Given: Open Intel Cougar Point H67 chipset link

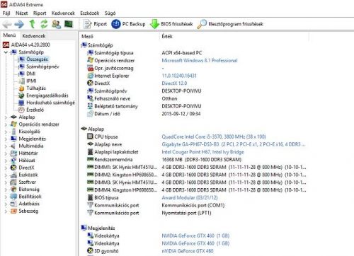Looking at the screenshot, I should click(202, 152).
